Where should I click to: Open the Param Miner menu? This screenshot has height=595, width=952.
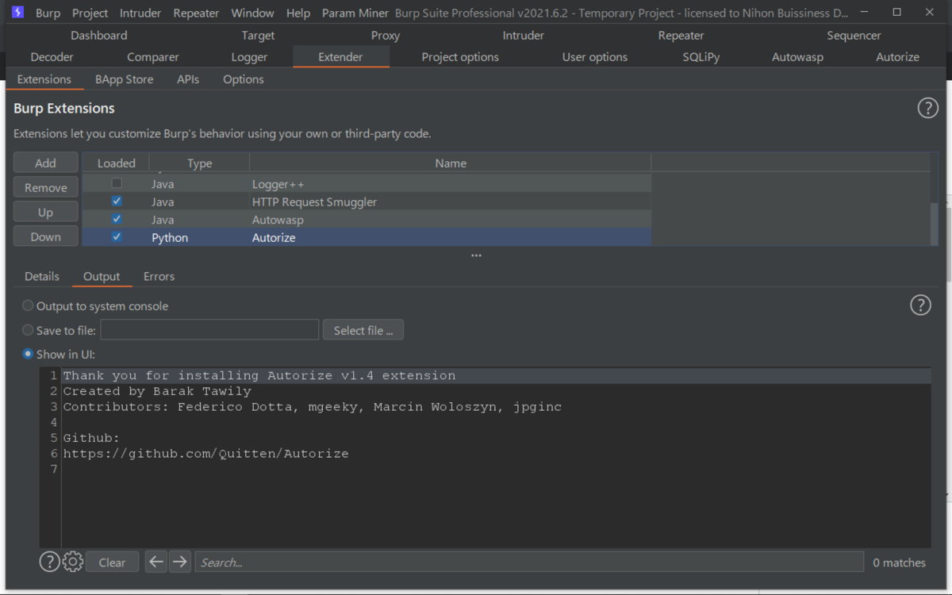(x=355, y=13)
